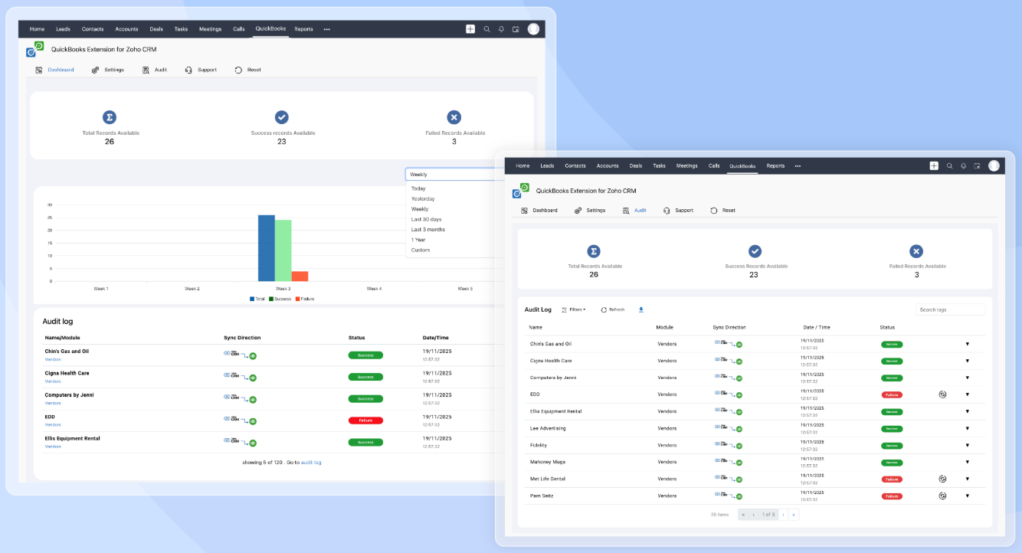The height and width of the screenshot is (553, 1022).
Task: Click the download icon in the Audit Log toolbar
Action: coord(641,309)
